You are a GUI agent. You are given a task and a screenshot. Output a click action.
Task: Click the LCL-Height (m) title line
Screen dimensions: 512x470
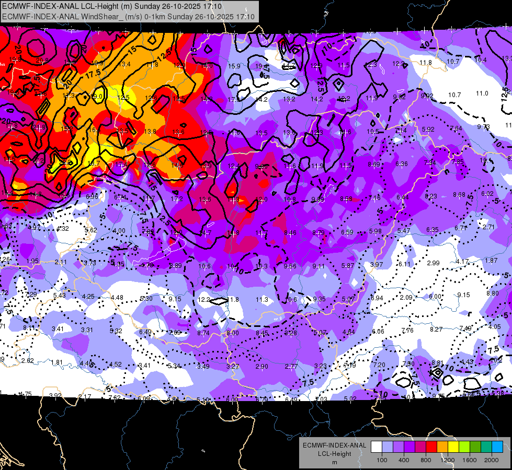point(112,6)
